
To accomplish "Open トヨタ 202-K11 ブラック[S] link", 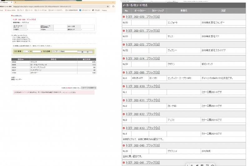I will point(143,100).
